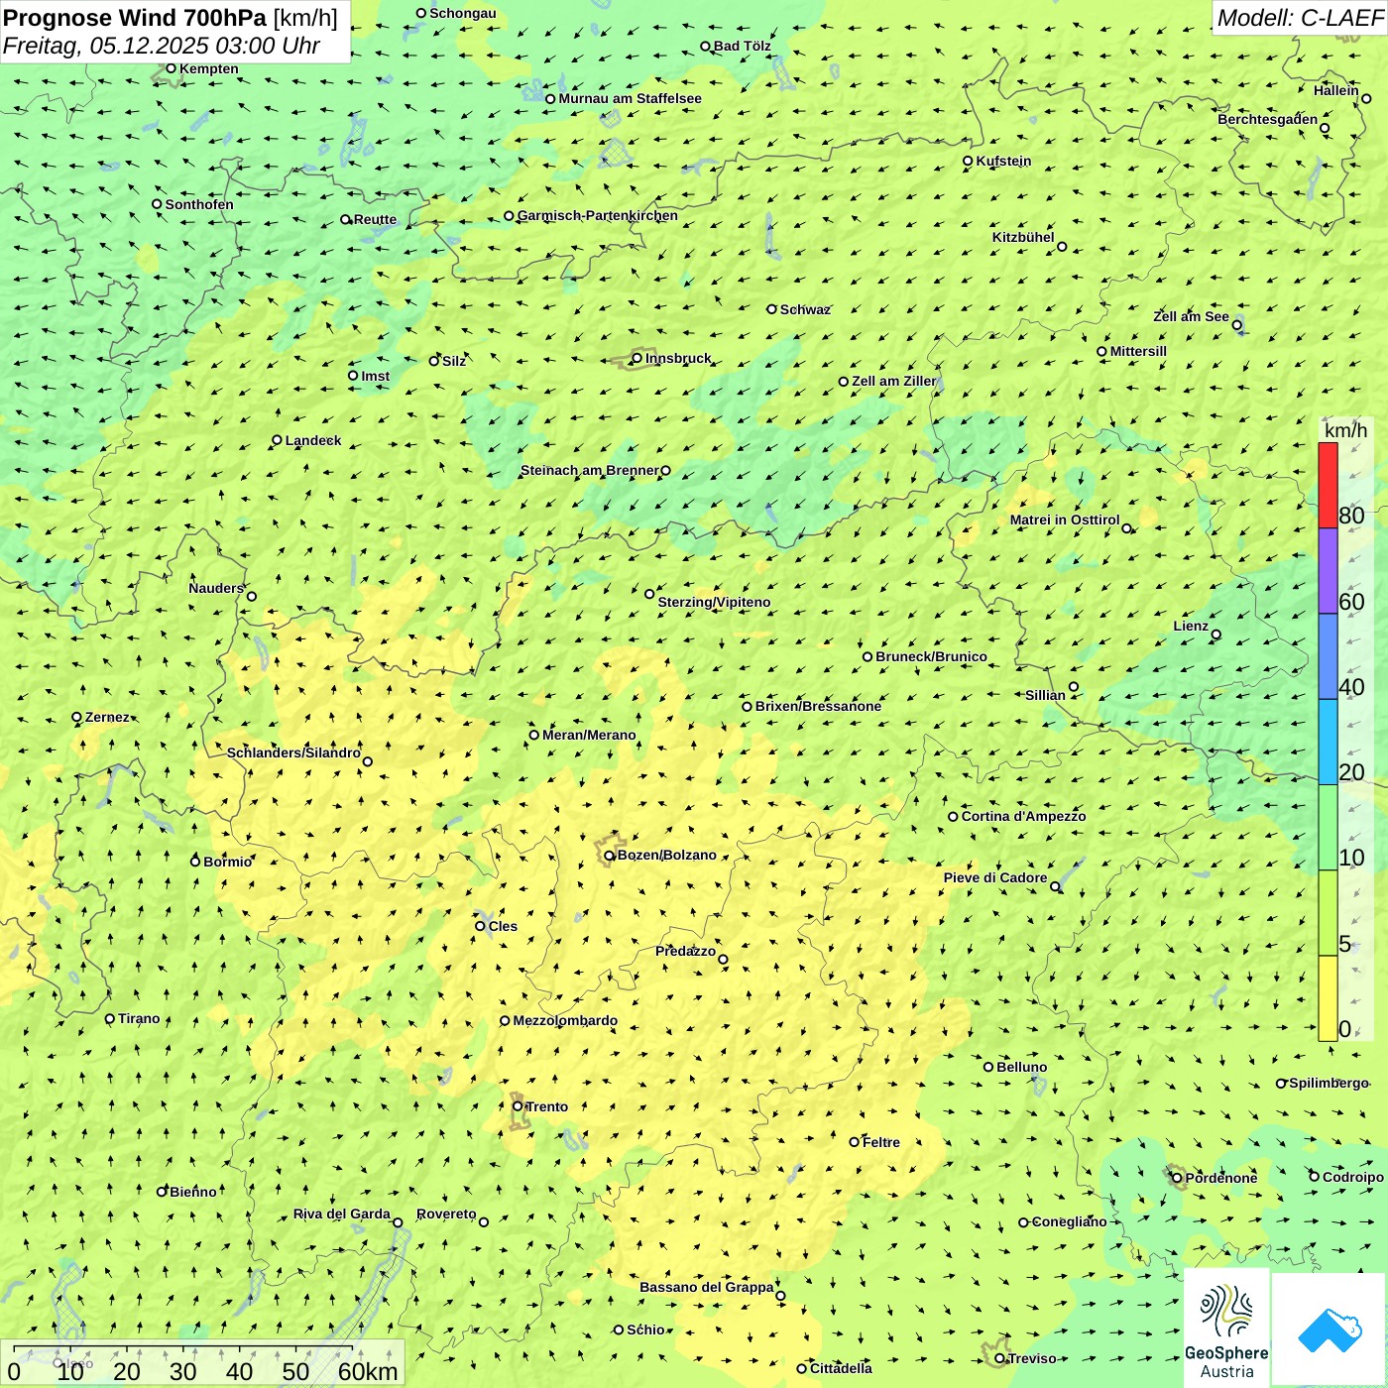Click the Pieve di Cadore label
1388x1388 pixels.
point(995,877)
